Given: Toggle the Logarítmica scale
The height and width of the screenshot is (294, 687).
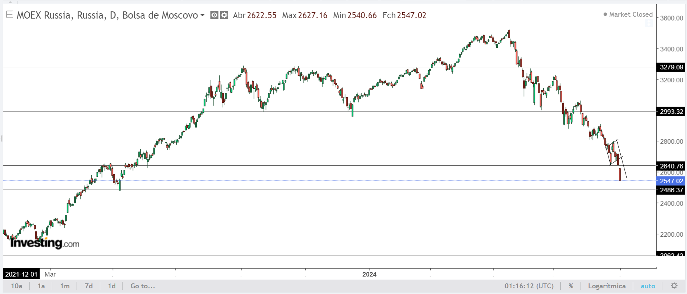Looking at the screenshot, I should pyautogui.click(x=607, y=286).
